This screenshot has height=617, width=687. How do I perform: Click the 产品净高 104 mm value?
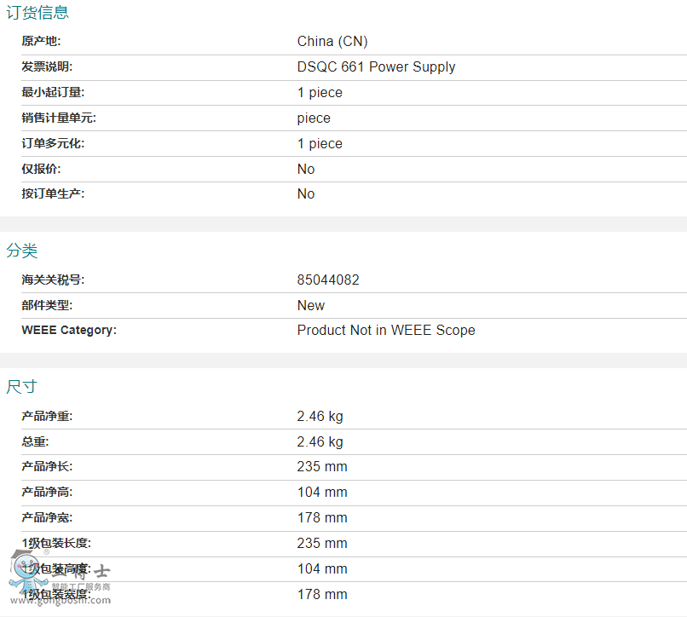click(x=322, y=492)
